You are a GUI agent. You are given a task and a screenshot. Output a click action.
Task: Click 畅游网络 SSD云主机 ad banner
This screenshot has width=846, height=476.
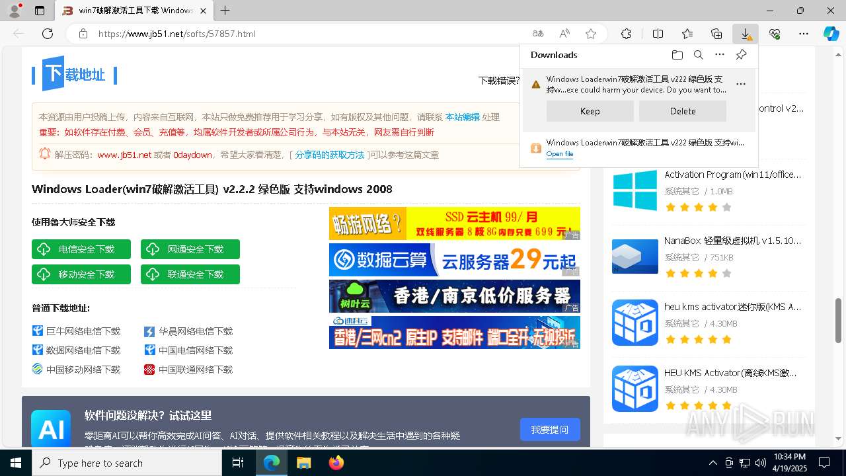[455, 223]
